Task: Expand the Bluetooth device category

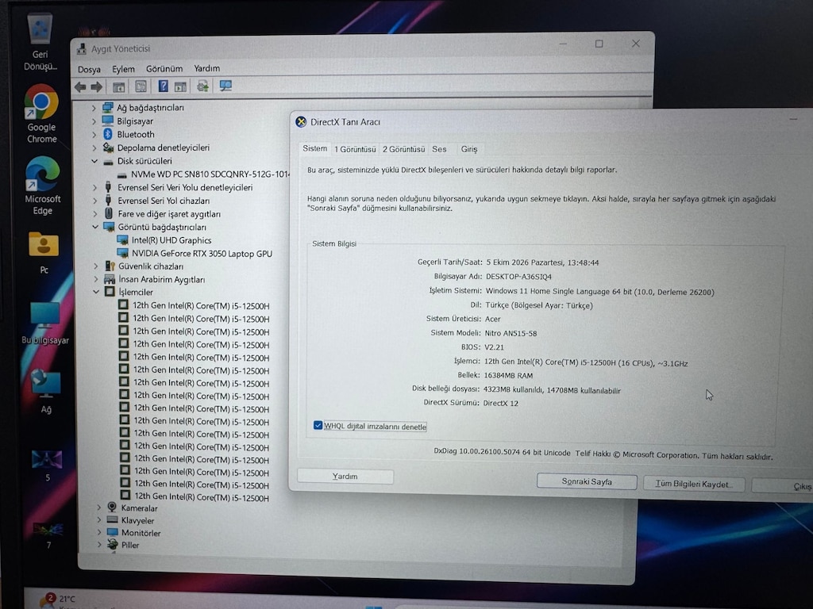Action: 94,135
